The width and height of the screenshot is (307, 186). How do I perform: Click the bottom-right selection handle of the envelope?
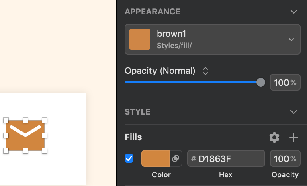[45, 151]
